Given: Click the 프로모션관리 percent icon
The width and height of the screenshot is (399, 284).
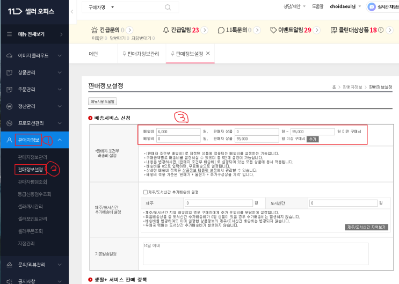Looking at the screenshot, I should [x=10, y=123].
